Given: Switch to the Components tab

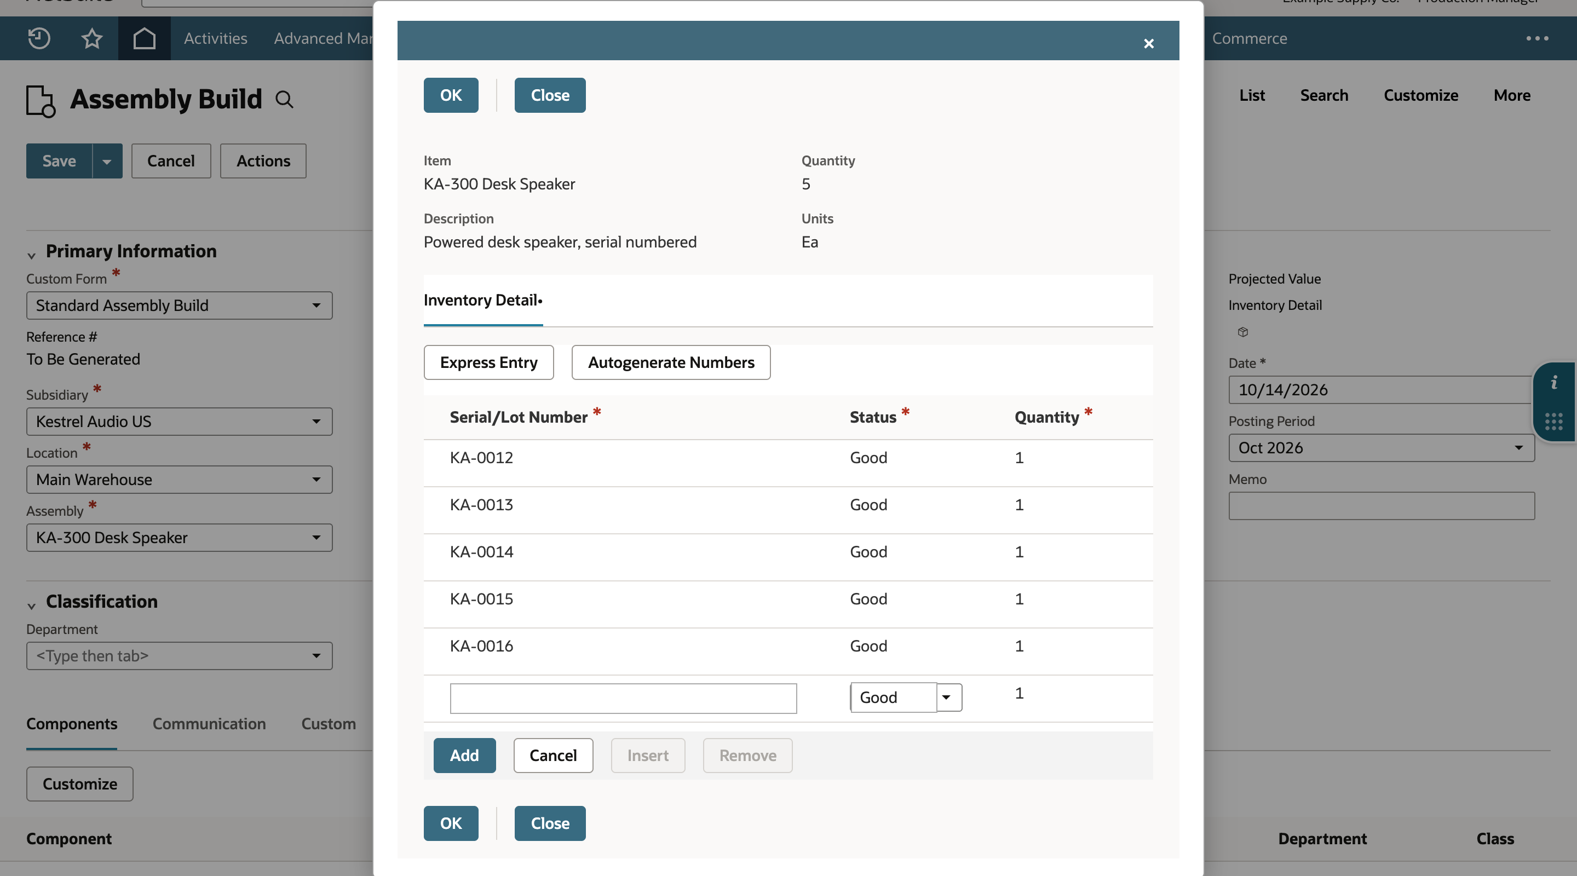Looking at the screenshot, I should click(72, 724).
